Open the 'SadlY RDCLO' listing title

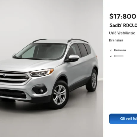(x=123, y=25)
